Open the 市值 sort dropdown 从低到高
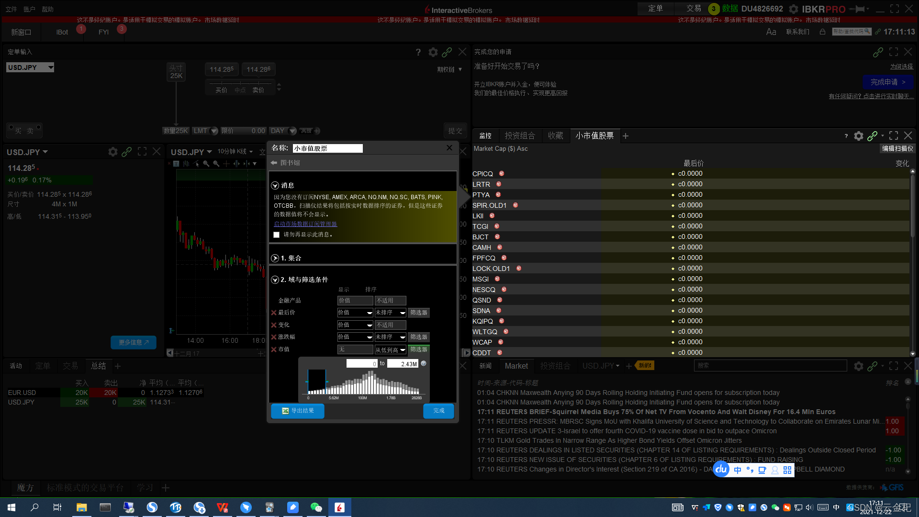 point(390,350)
